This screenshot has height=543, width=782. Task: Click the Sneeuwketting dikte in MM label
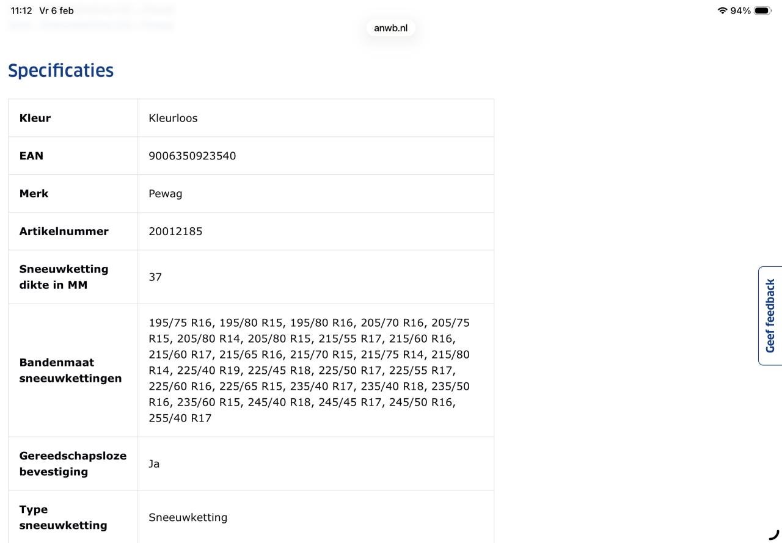tap(64, 277)
